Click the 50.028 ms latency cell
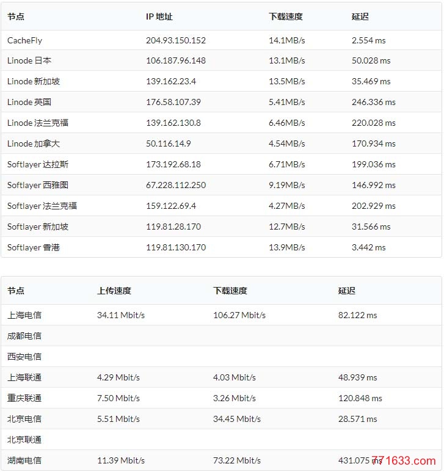This screenshot has width=444, height=472. (x=371, y=60)
